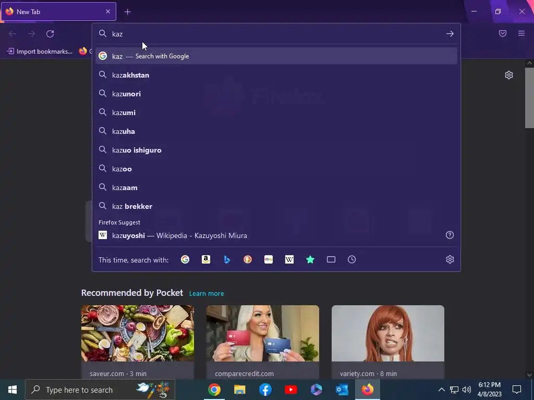Search this time with Amazon icon
534x400 pixels.
(205, 259)
